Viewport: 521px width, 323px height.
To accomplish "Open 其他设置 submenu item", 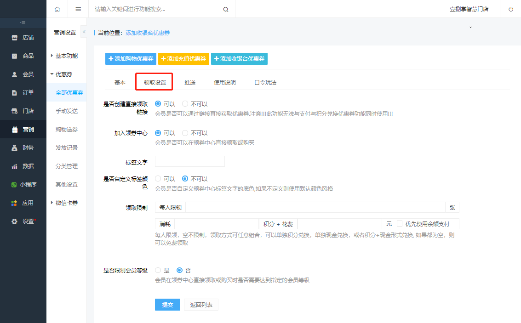I will pyautogui.click(x=67, y=184).
